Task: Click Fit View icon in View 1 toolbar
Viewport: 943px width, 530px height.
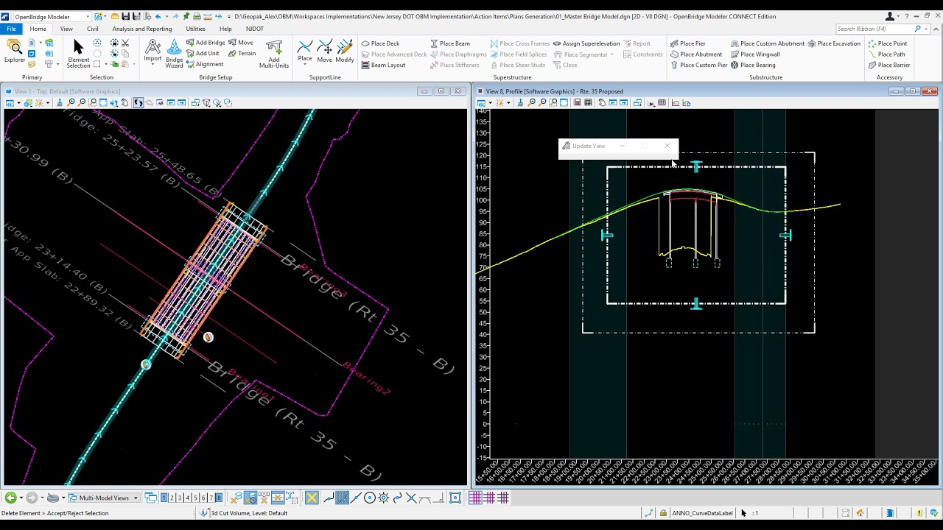Action: point(103,102)
